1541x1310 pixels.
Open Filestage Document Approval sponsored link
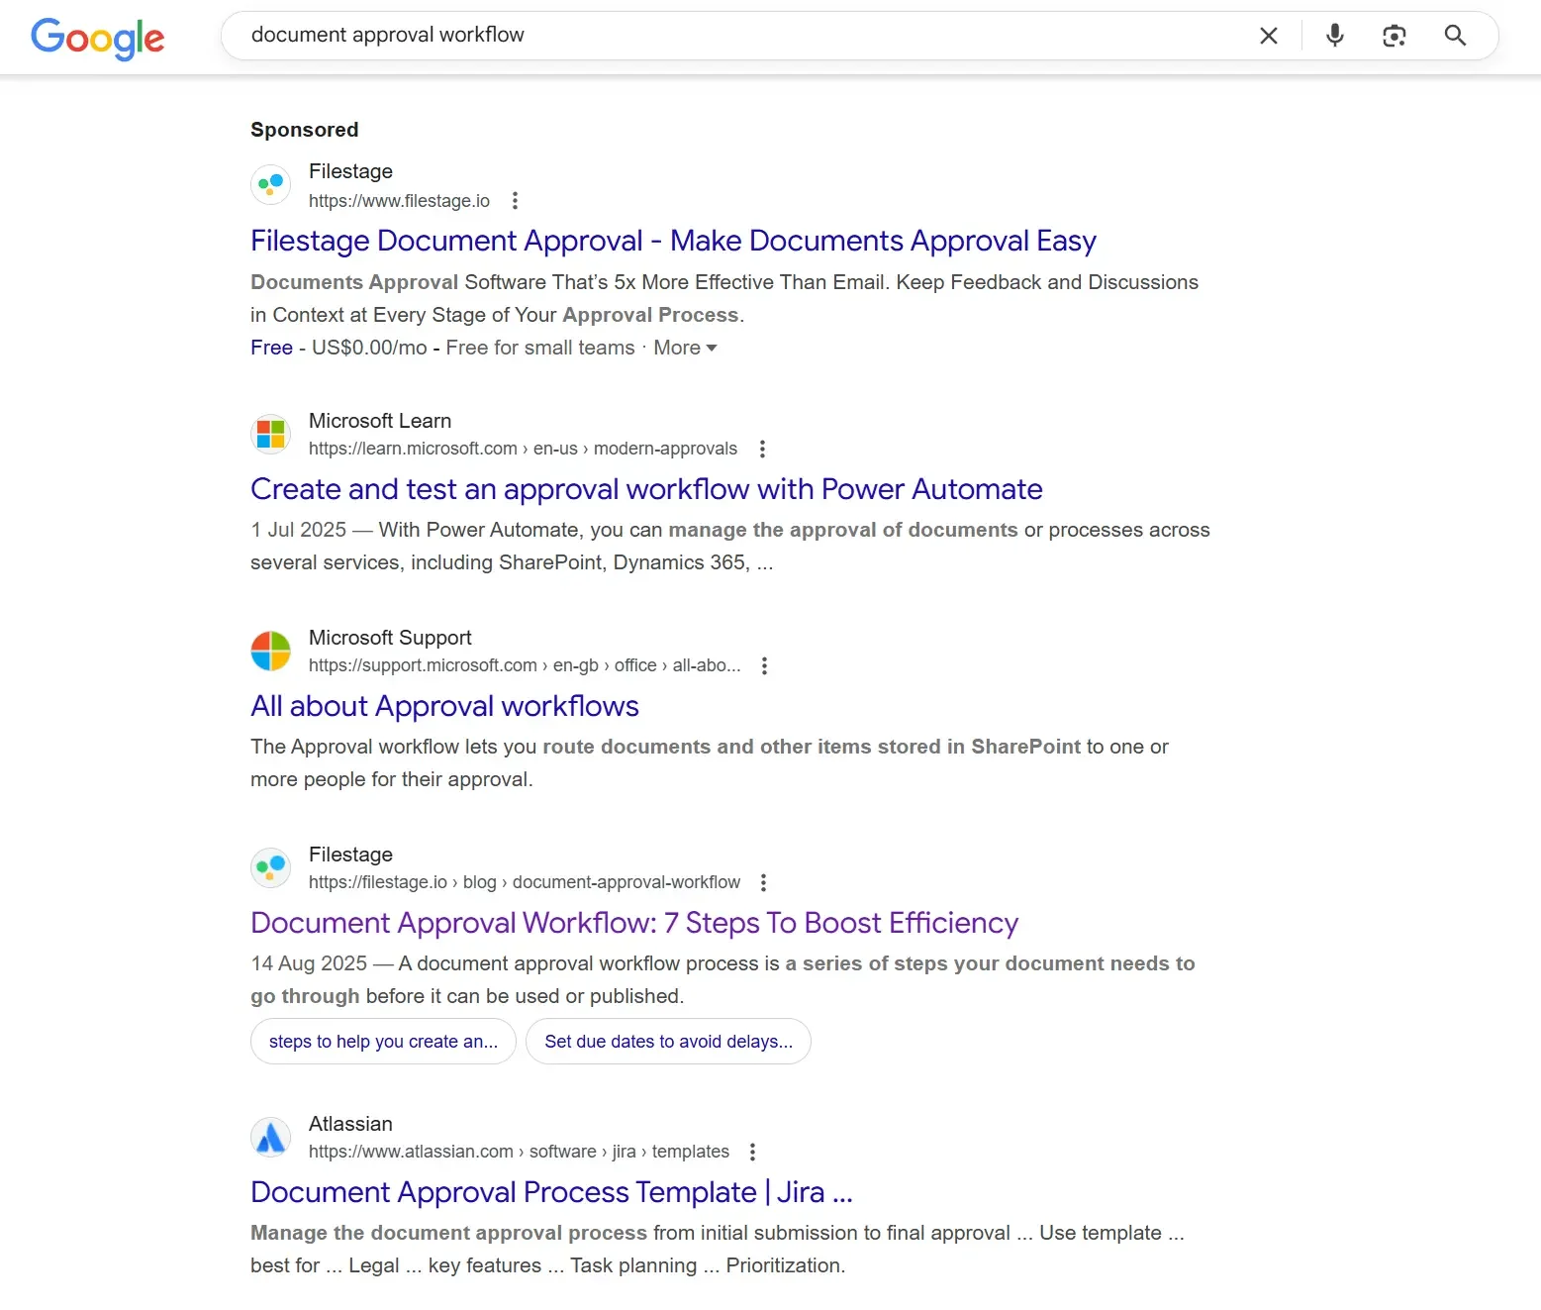click(x=673, y=241)
